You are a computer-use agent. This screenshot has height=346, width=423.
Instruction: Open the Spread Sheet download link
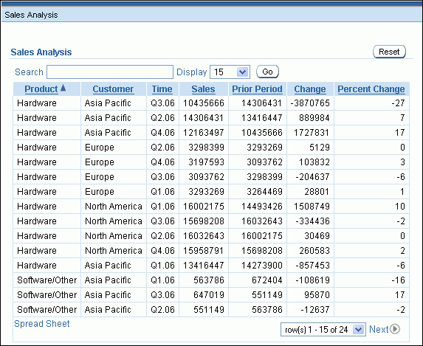pos(42,324)
